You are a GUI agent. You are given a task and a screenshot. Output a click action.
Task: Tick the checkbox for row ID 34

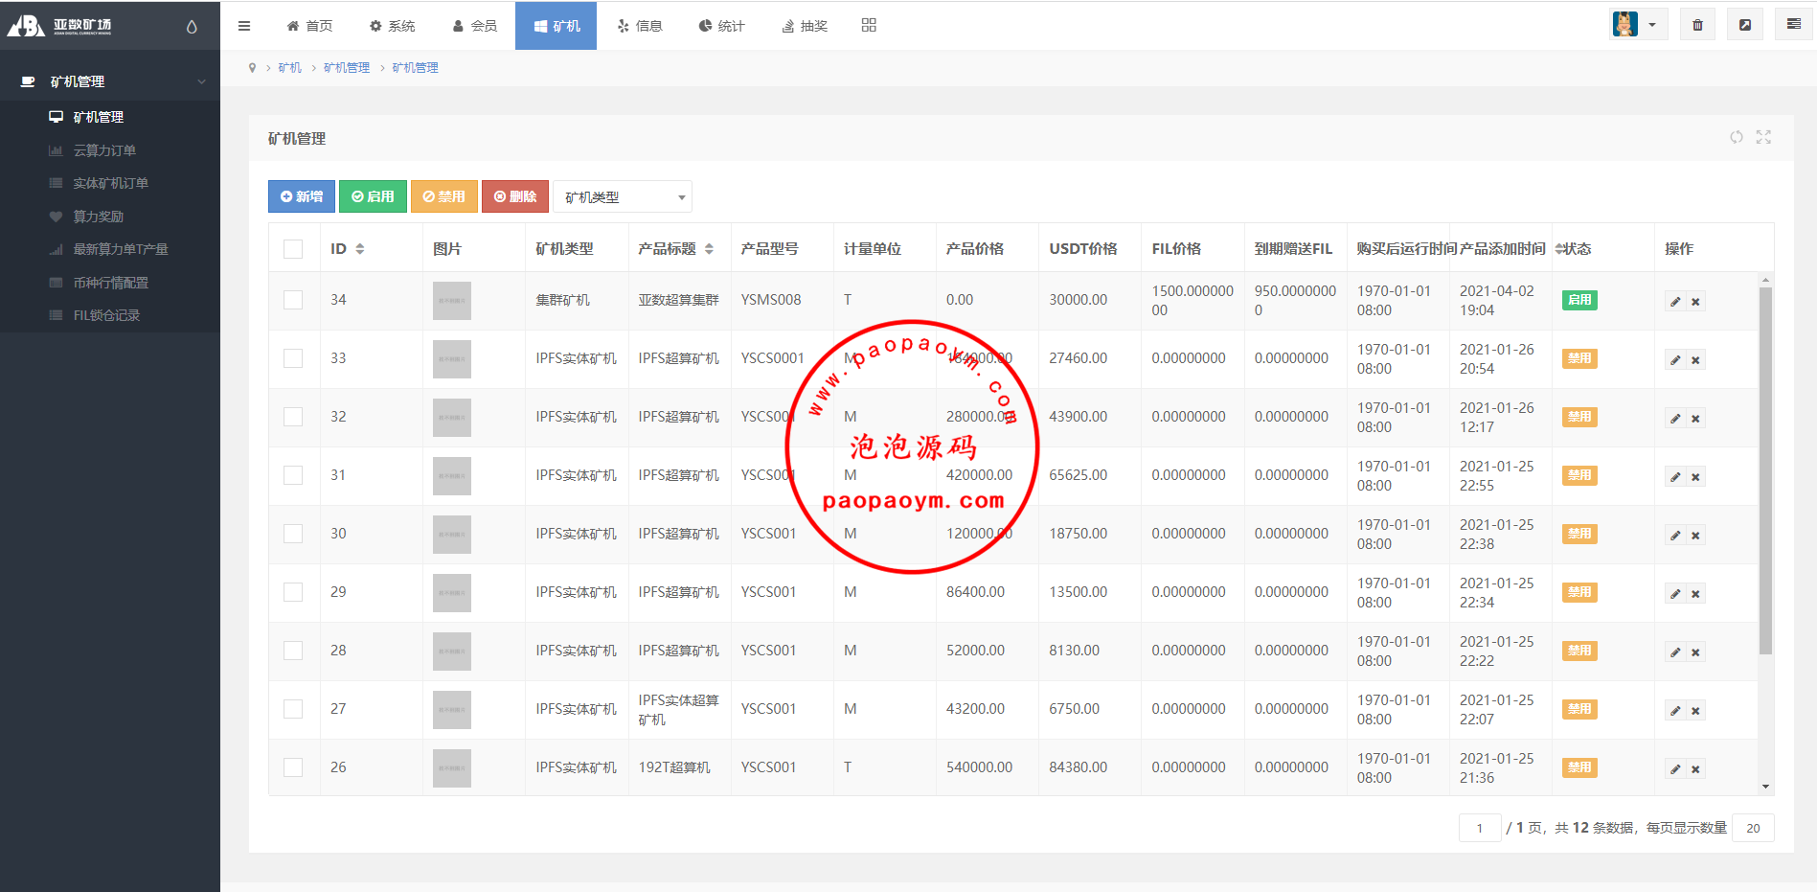point(293,300)
